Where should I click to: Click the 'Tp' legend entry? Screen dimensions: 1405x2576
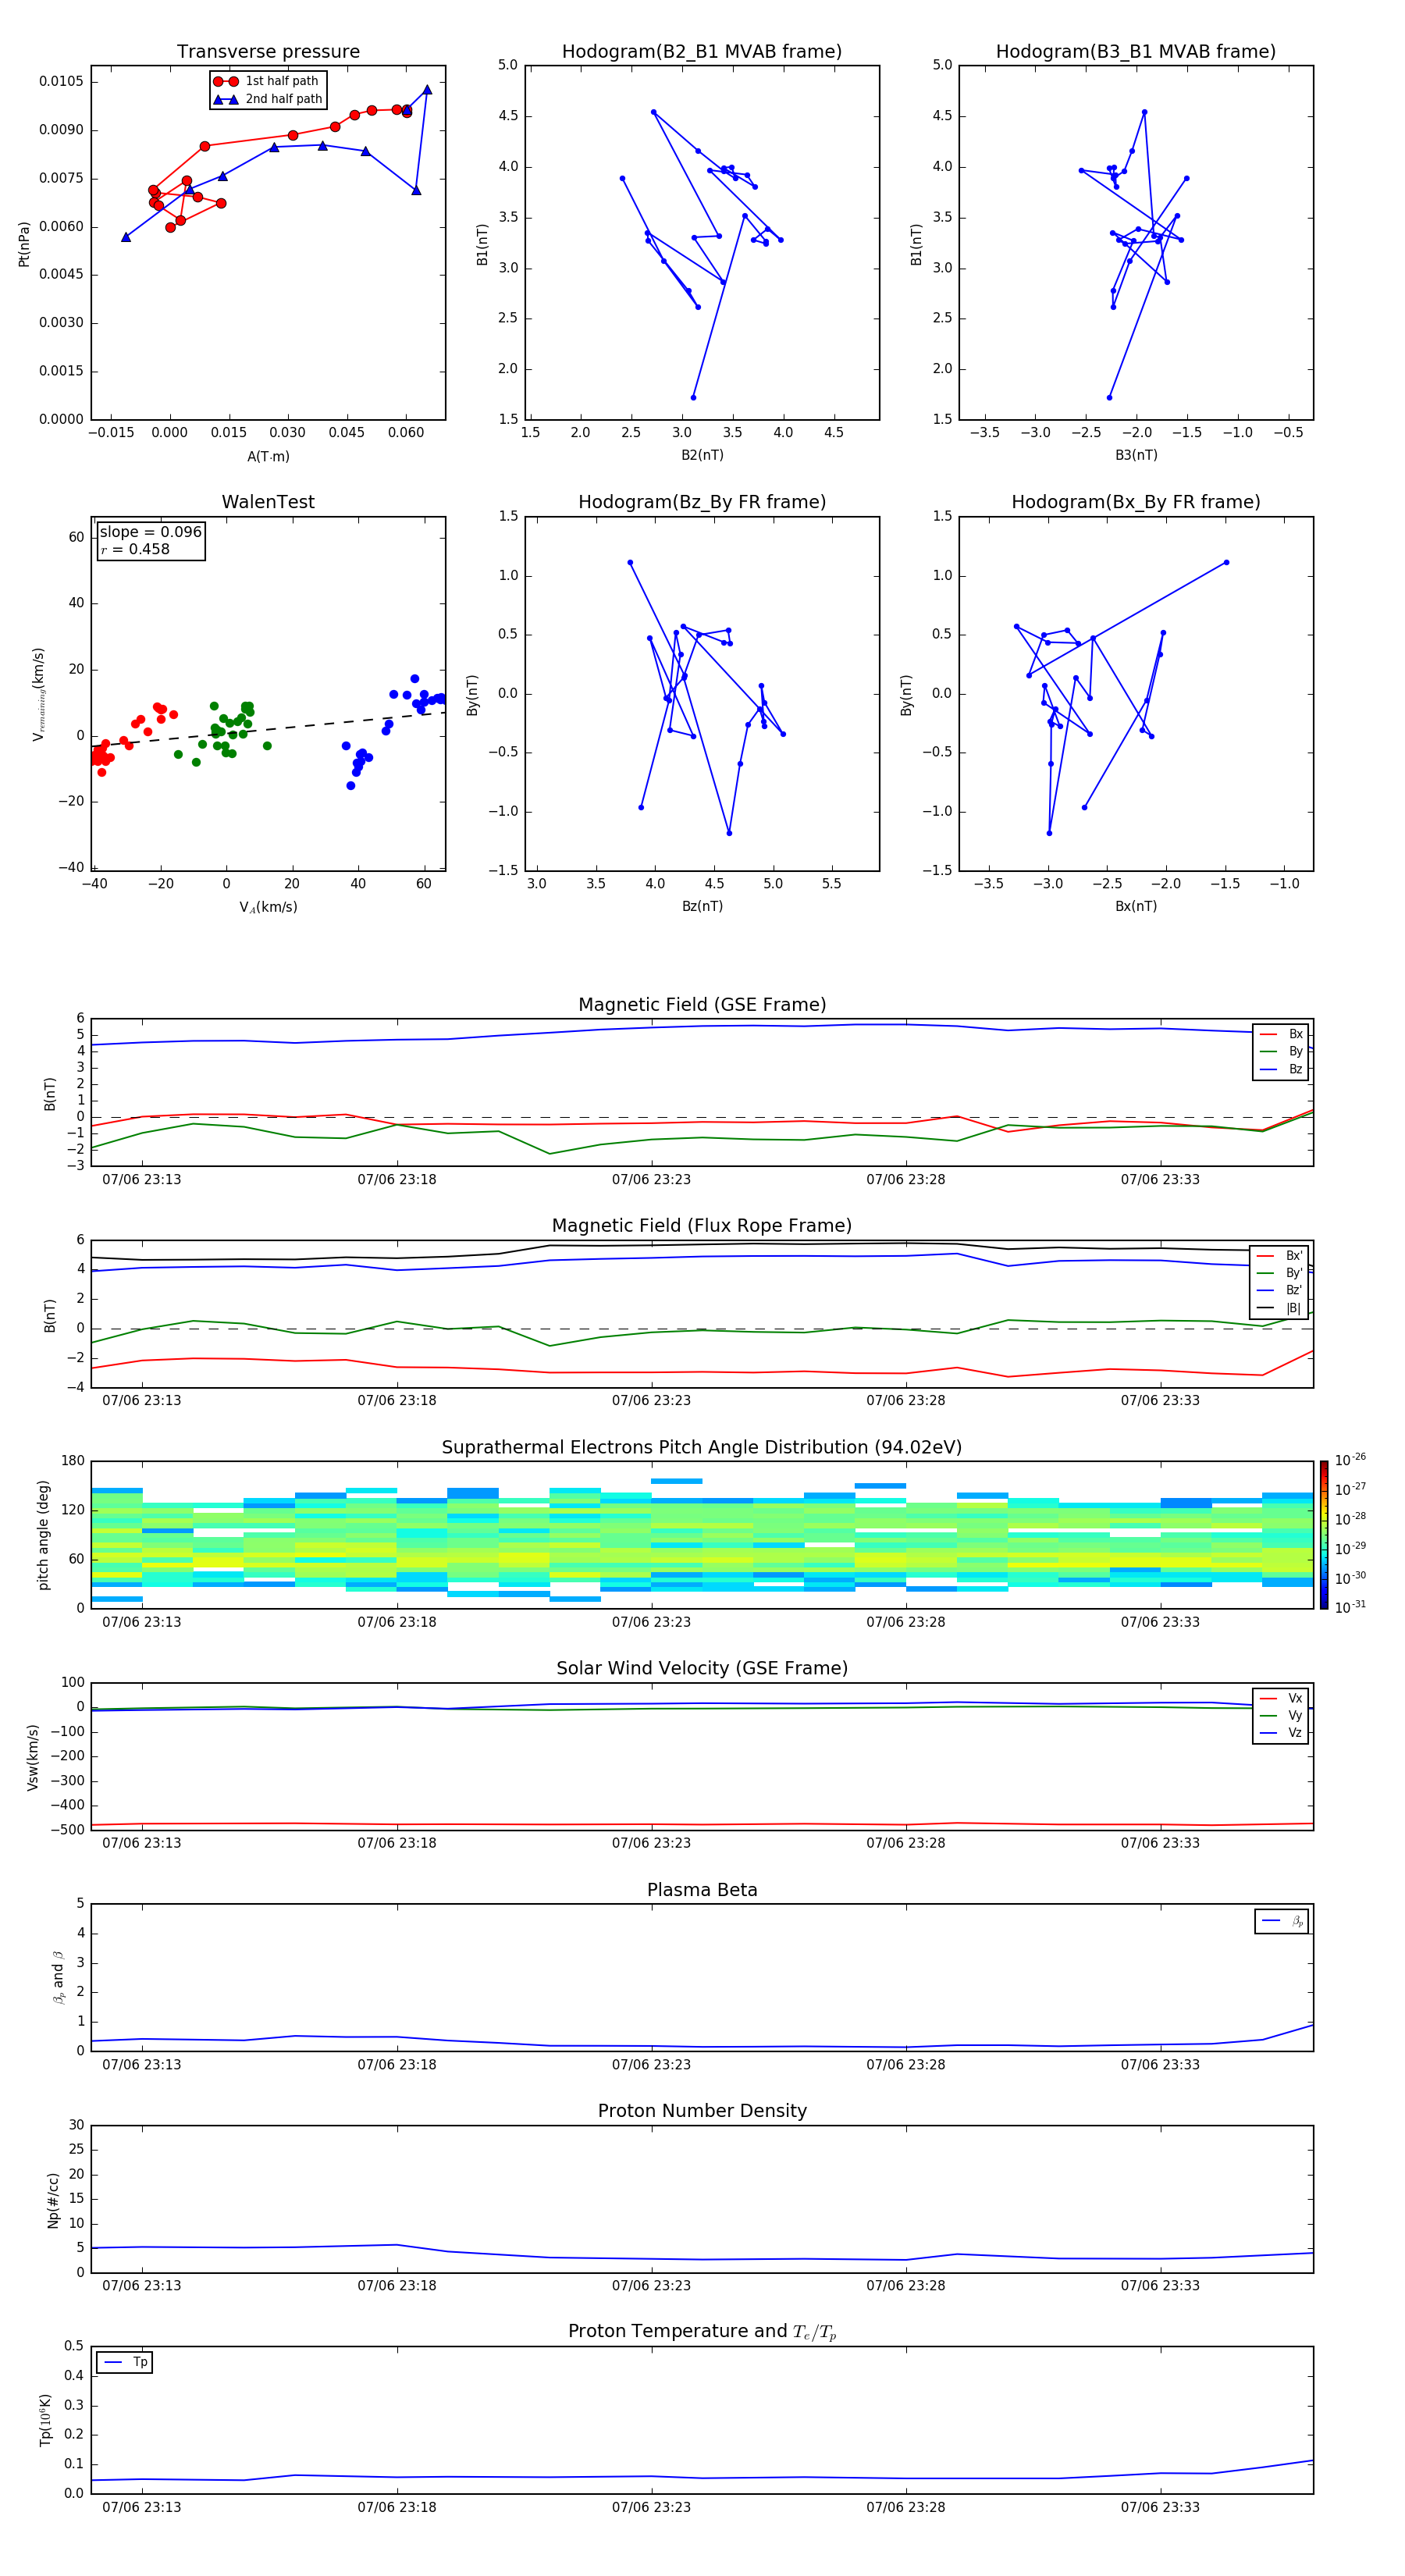tap(125, 2362)
